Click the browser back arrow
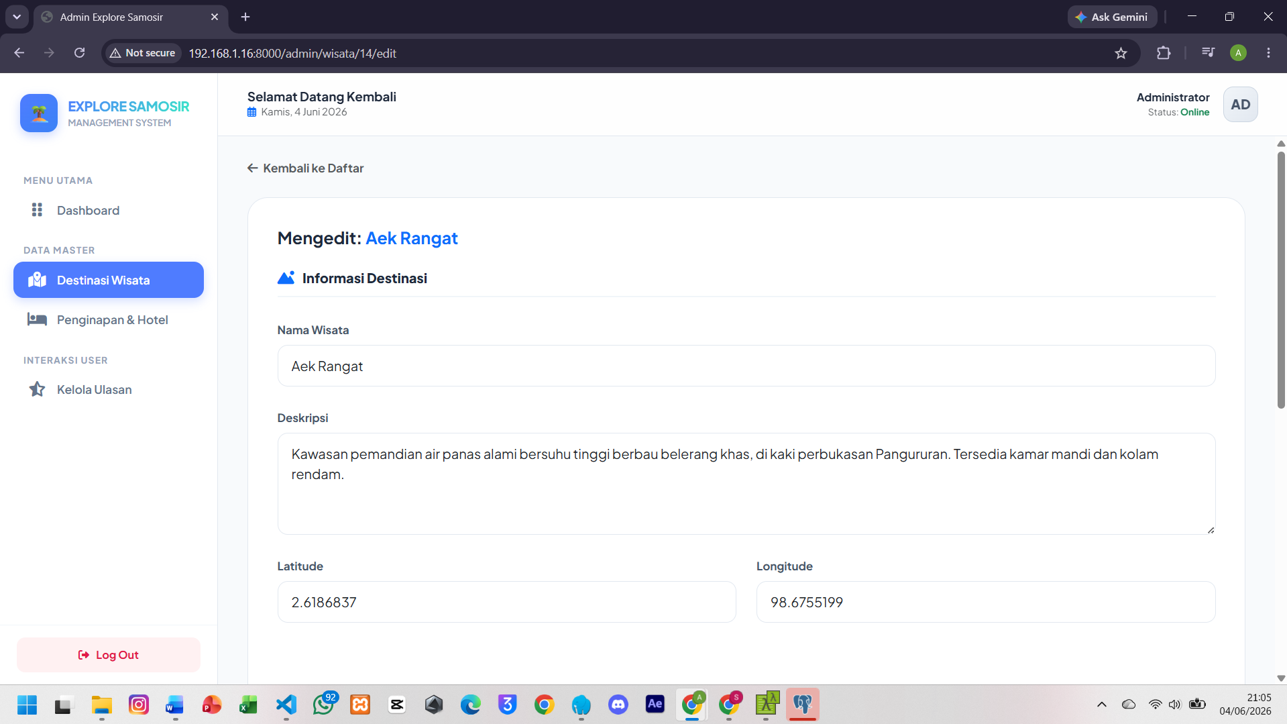1287x724 pixels. click(19, 53)
